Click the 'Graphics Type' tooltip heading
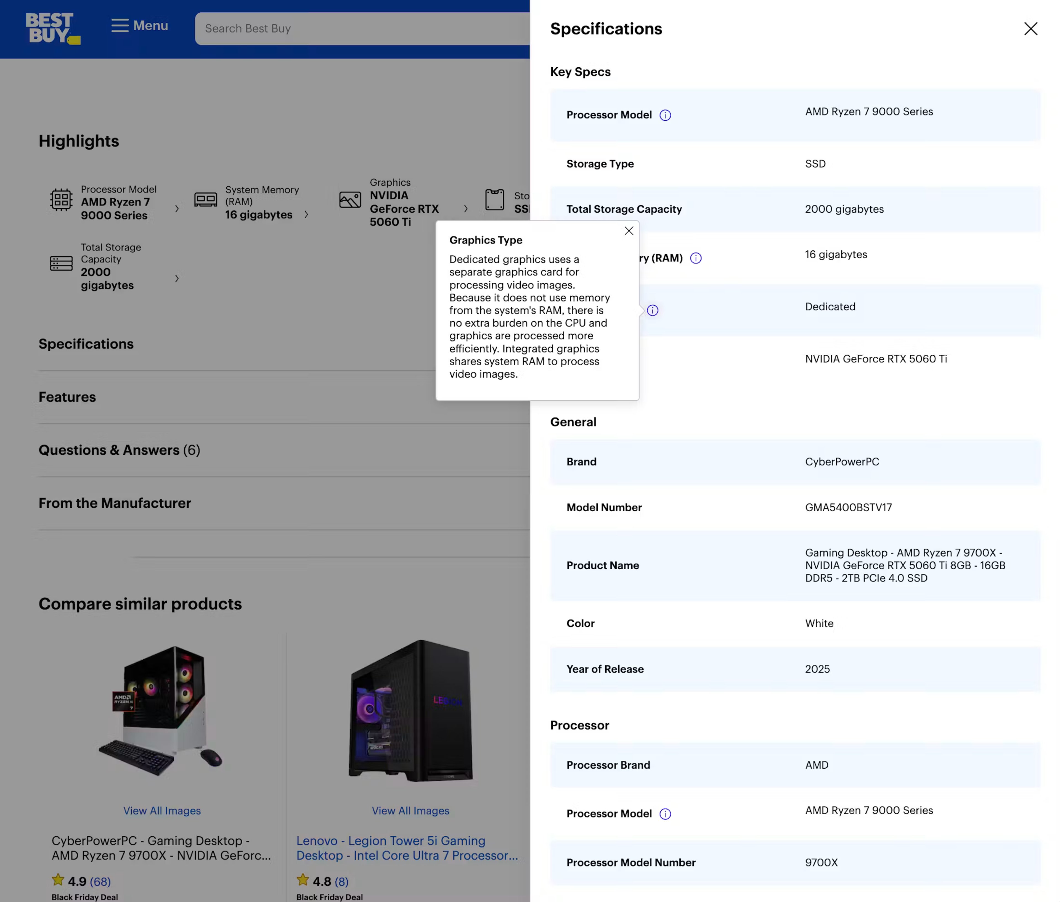The height and width of the screenshot is (902, 1060). 486,240
